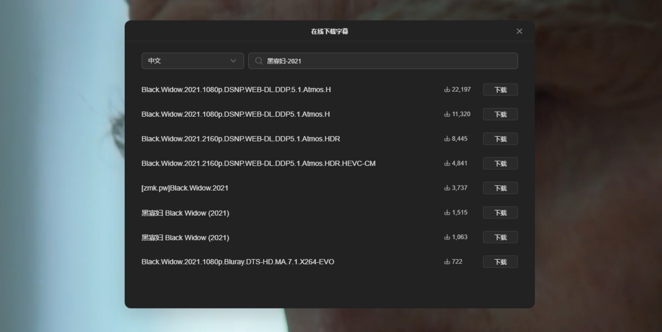The height and width of the screenshot is (332, 662).
Task: Download the 黑寡妇 subtitle with 1,515 downloads
Action: [x=500, y=213]
